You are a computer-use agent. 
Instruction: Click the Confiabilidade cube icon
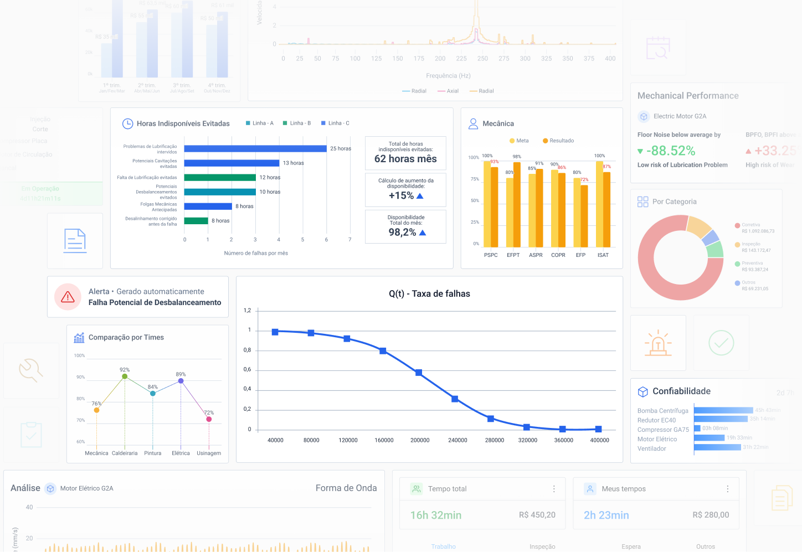(642, 392)
